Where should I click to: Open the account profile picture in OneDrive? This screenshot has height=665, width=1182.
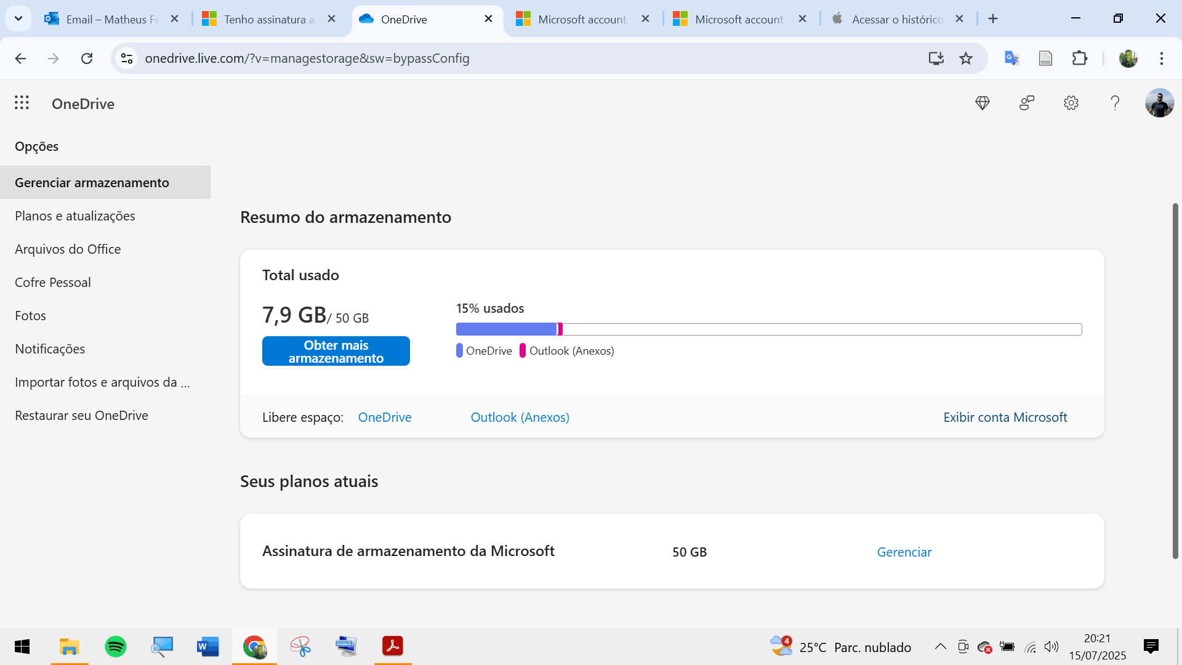[x=1159, y=103]
